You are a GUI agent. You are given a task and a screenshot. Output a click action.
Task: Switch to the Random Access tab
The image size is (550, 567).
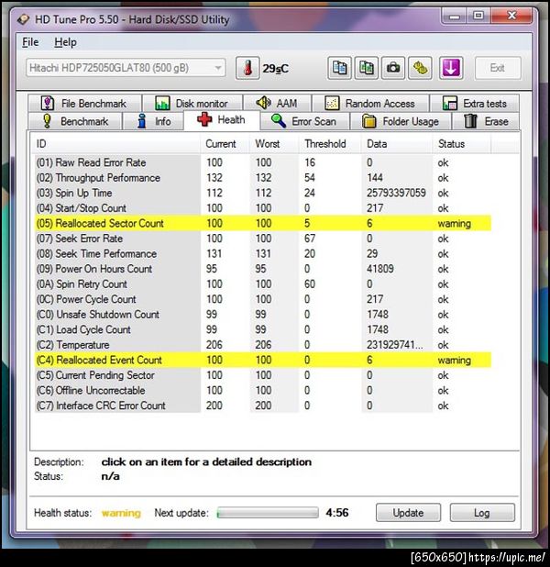(x=370, y=104)
